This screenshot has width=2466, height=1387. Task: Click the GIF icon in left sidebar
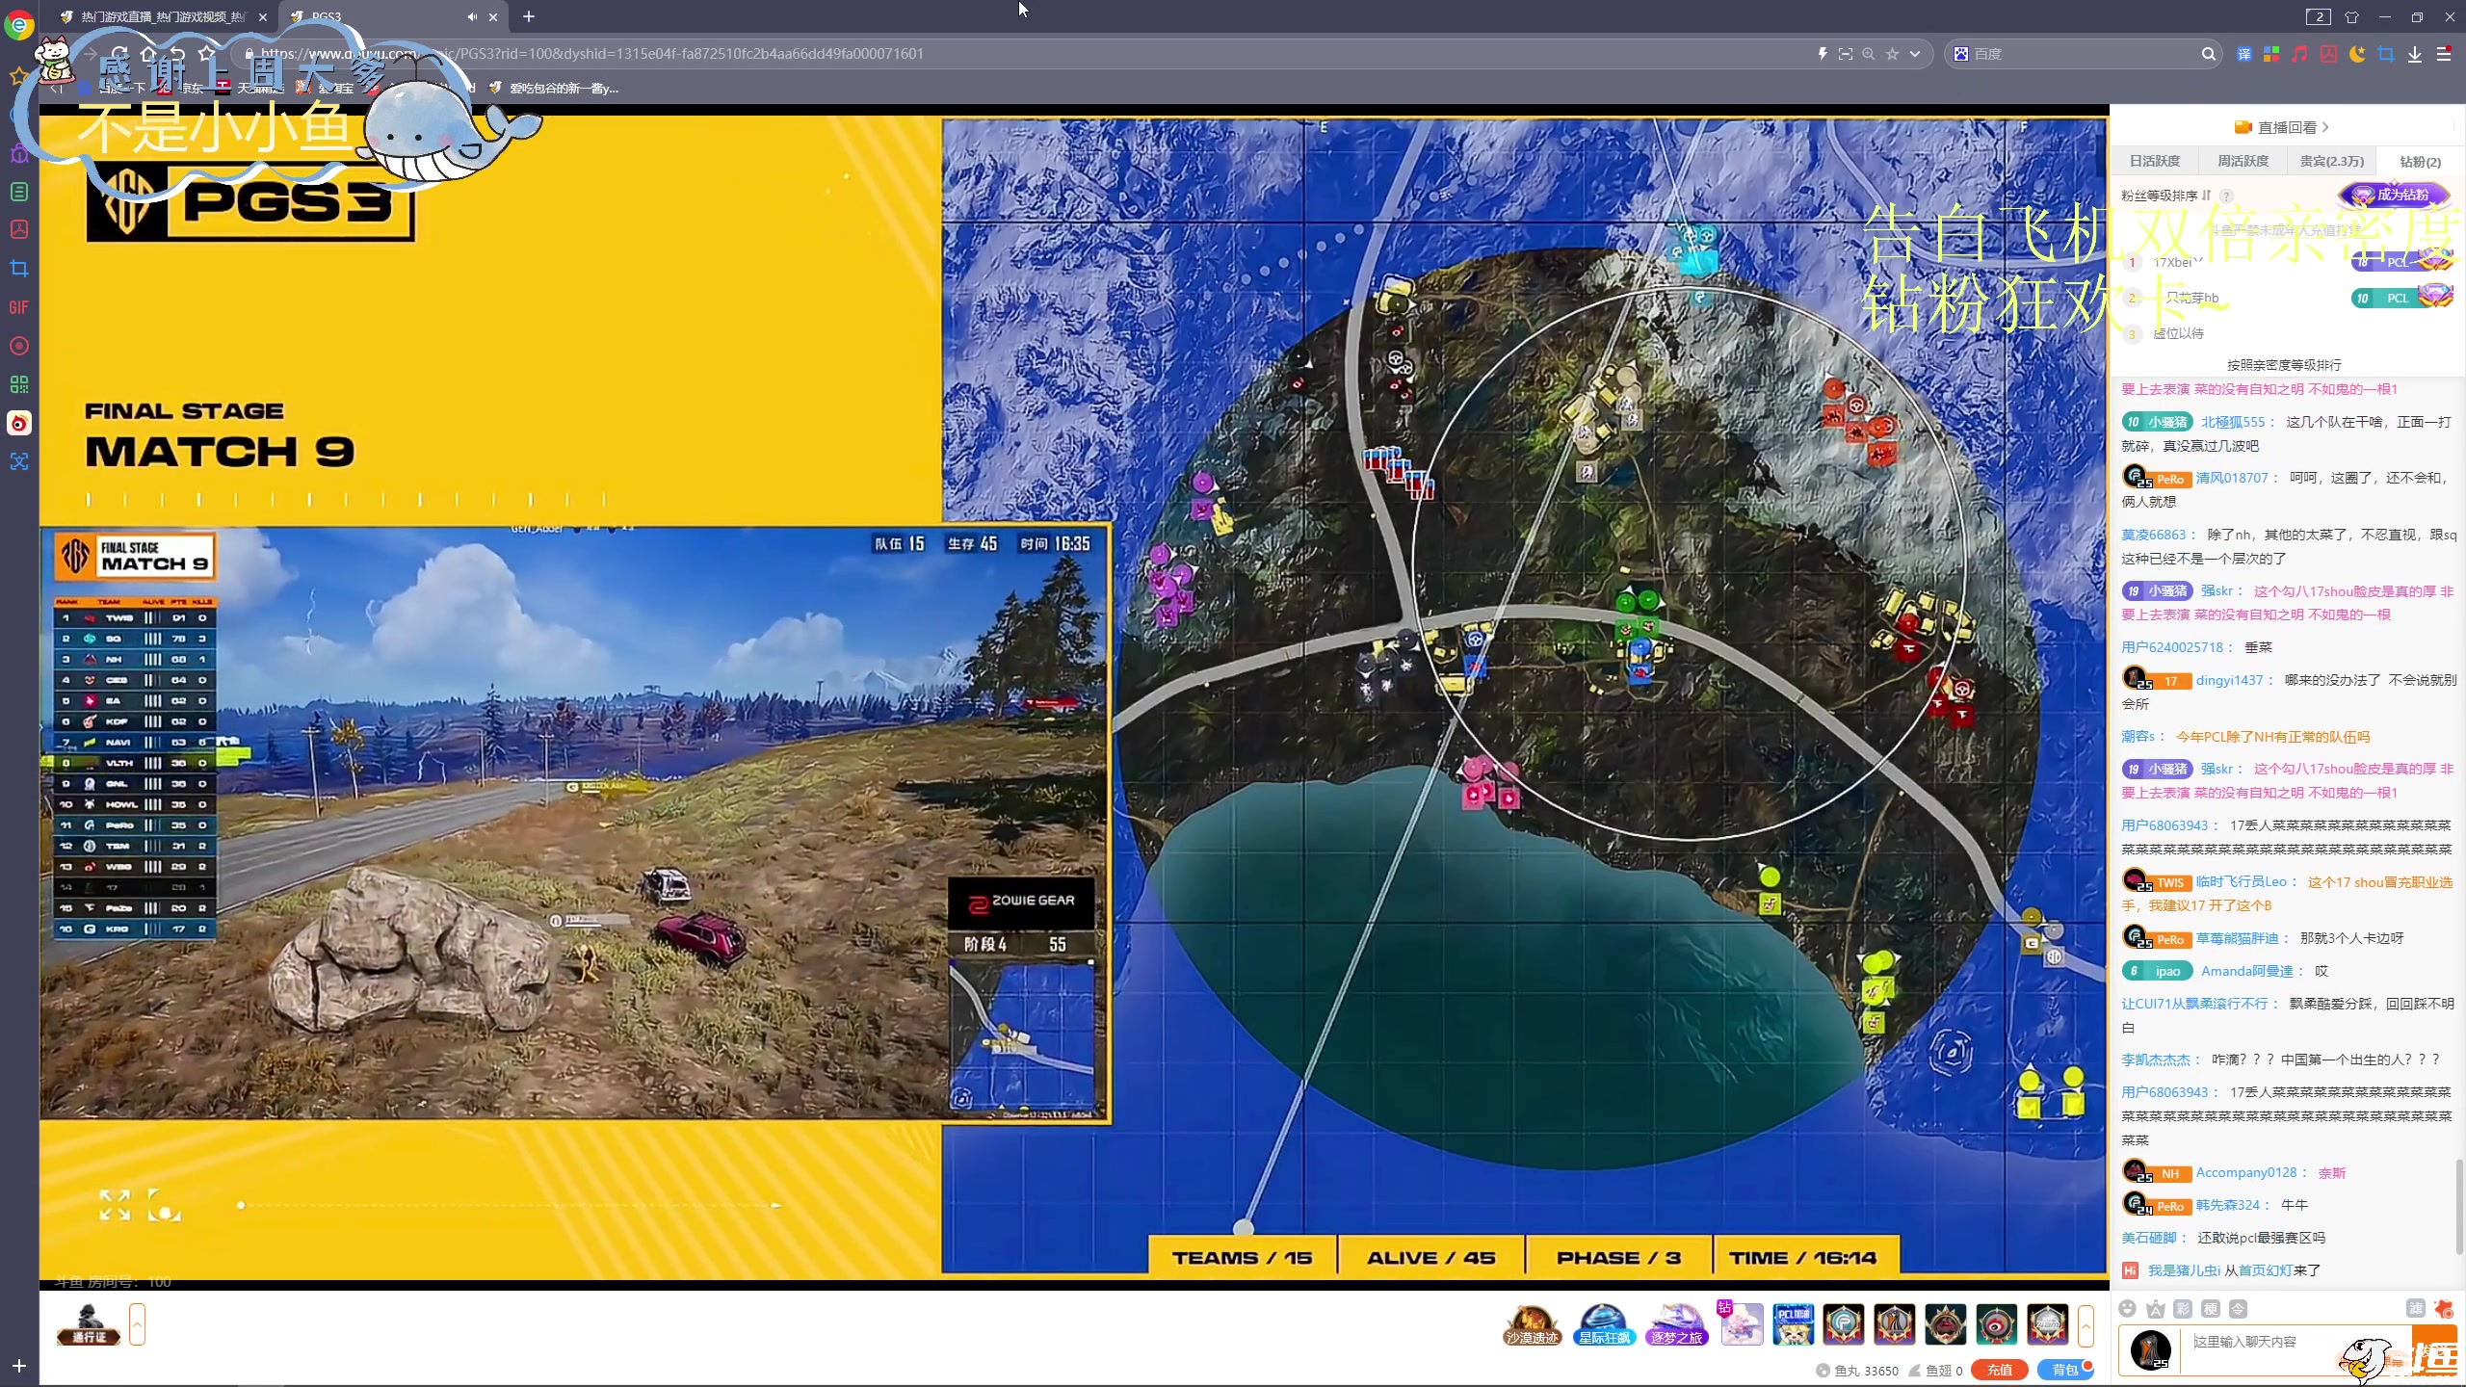coord(18,307)
